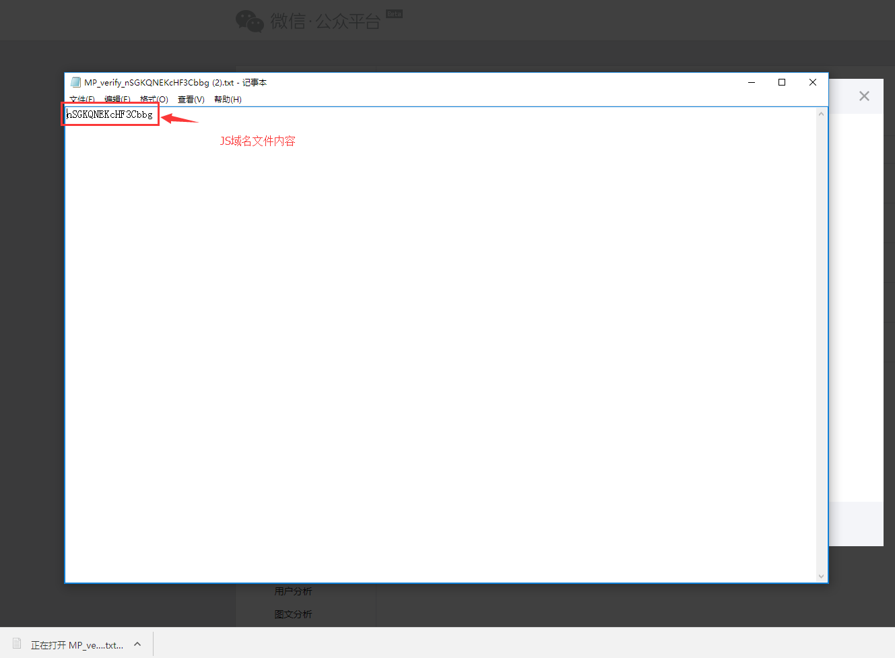The height and width of the screenshot is (658, 895).
Task: Click the Notepad icon in the title bar
Action: 76,82
